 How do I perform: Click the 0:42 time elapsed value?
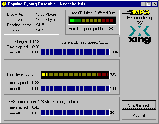(x=36, y=107)
